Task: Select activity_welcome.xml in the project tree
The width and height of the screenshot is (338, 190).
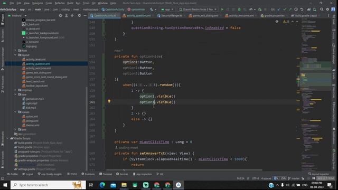Action: (x=39, y=68)
